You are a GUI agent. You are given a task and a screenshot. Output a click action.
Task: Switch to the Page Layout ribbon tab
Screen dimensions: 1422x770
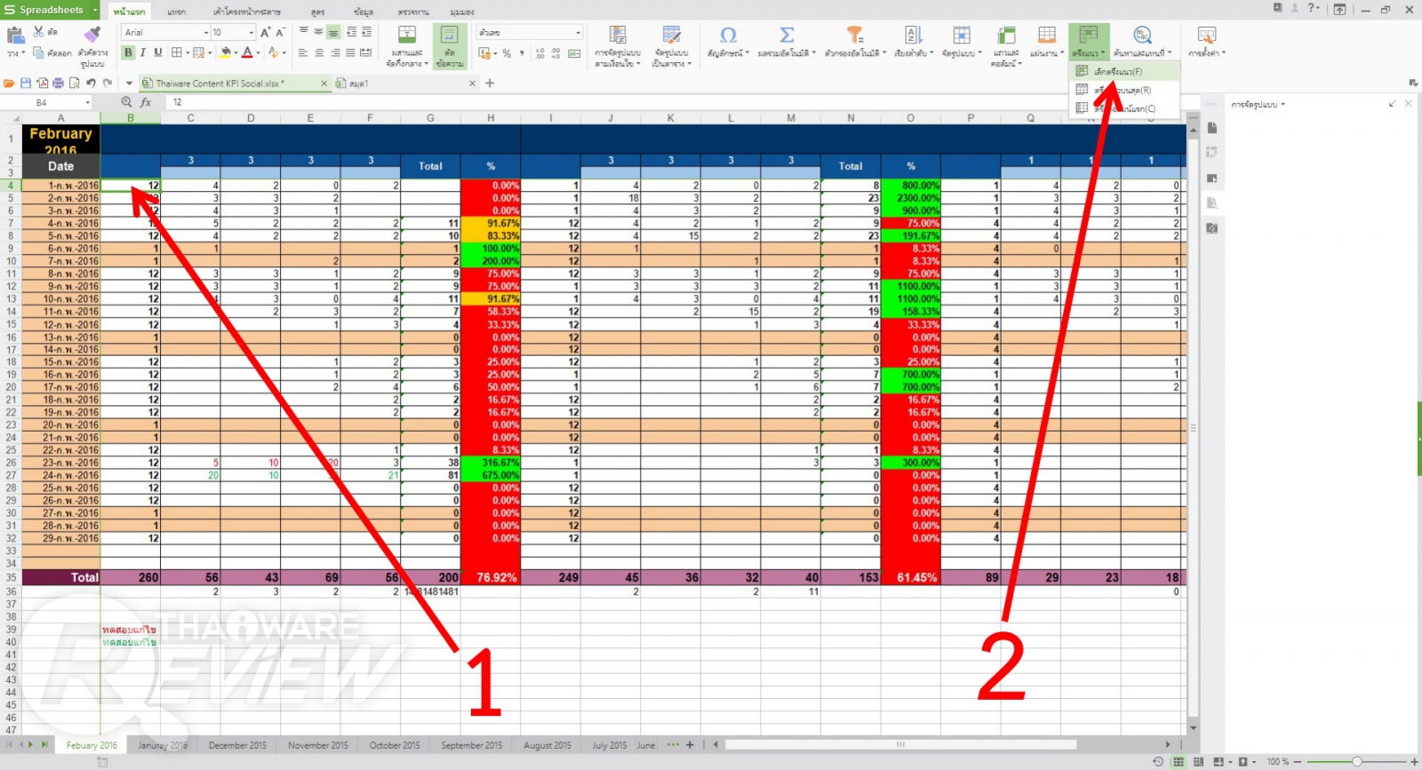coord(247,12)
